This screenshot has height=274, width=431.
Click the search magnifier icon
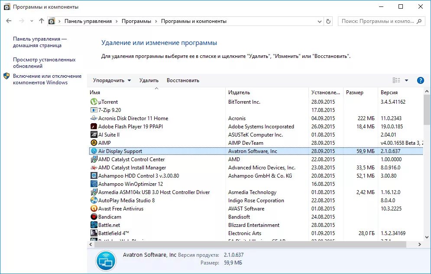(419, 21)
